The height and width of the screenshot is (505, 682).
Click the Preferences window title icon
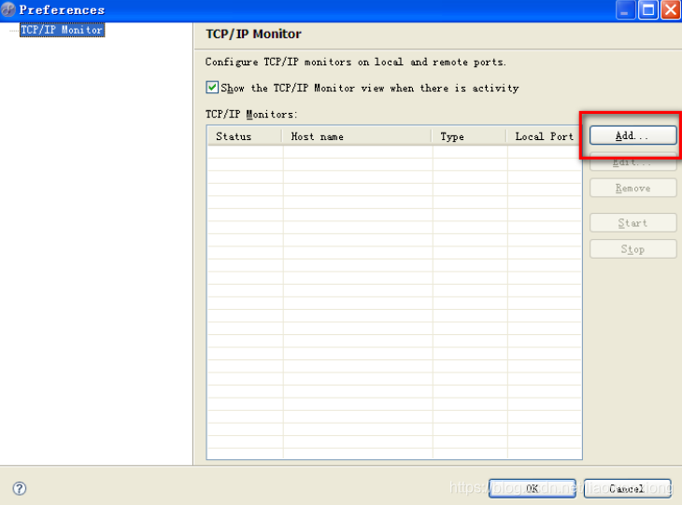(x=7, y=9)
